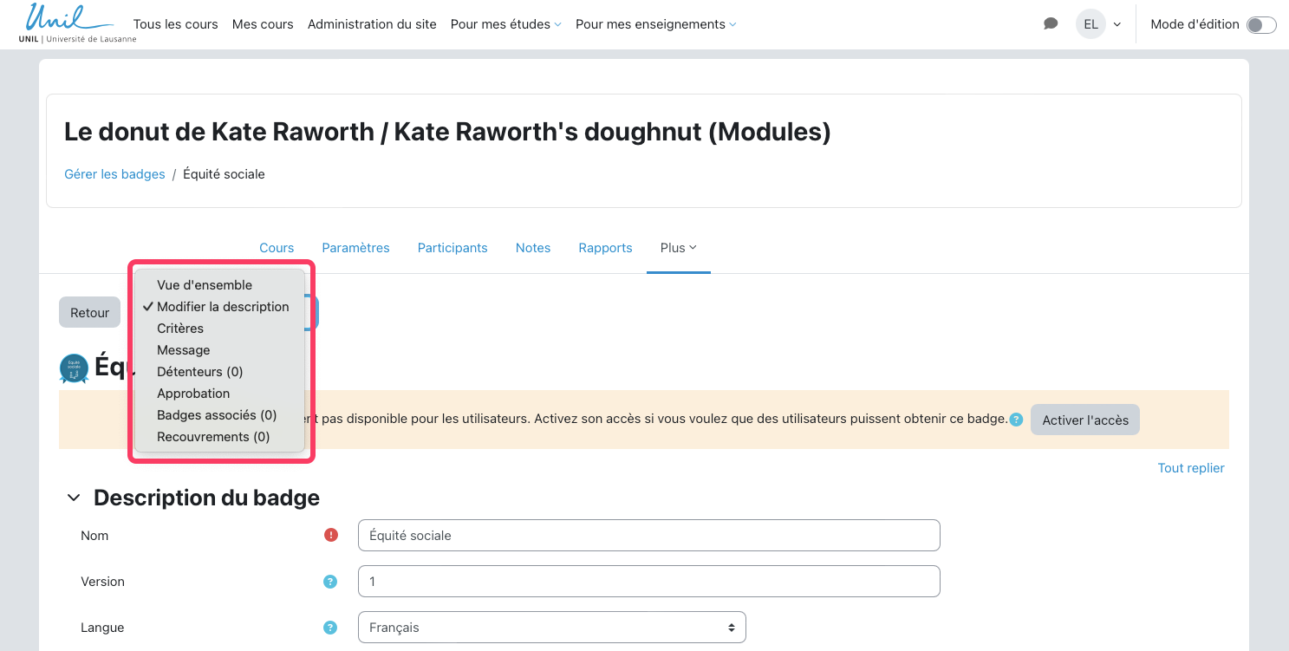This screenshot has height=651, width=1289.
Task: Click the required icon beside Nom
Action: click(330, 535)
